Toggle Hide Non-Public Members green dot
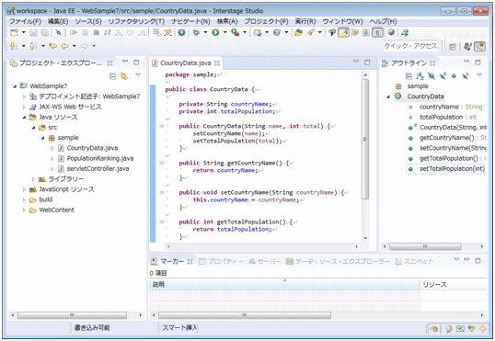This screenshot has height=341, width=495. [x=454, y=76]
